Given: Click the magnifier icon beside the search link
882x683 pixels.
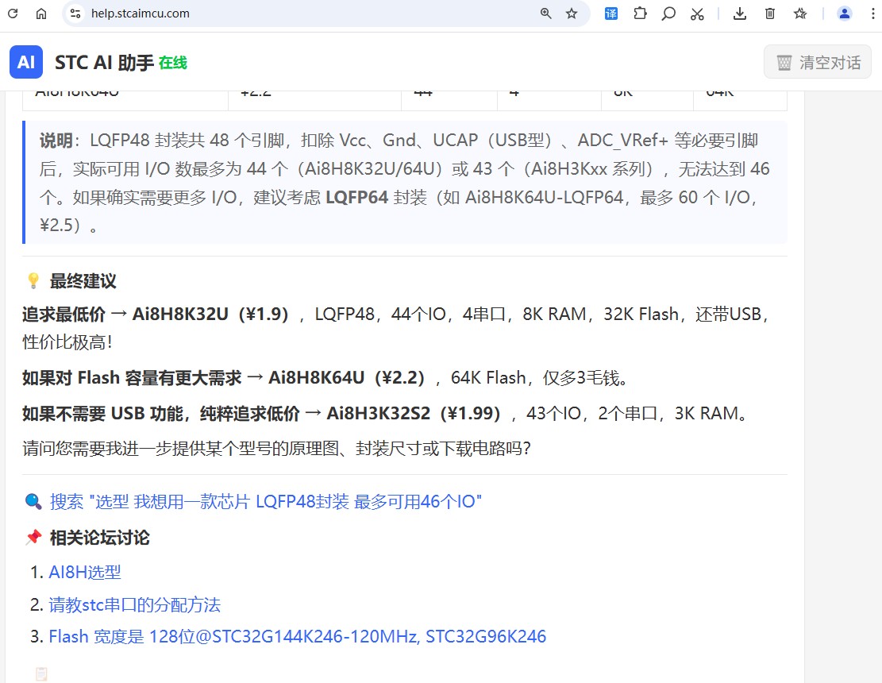Looking at the screenshot, I should click(x=34, y=501).
